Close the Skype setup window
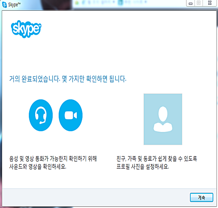The width and height of the screenshot is (218, 208). [210, 3]
